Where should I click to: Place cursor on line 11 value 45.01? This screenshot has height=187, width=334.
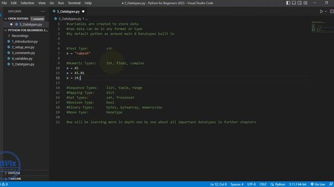(x=79, y=73)
